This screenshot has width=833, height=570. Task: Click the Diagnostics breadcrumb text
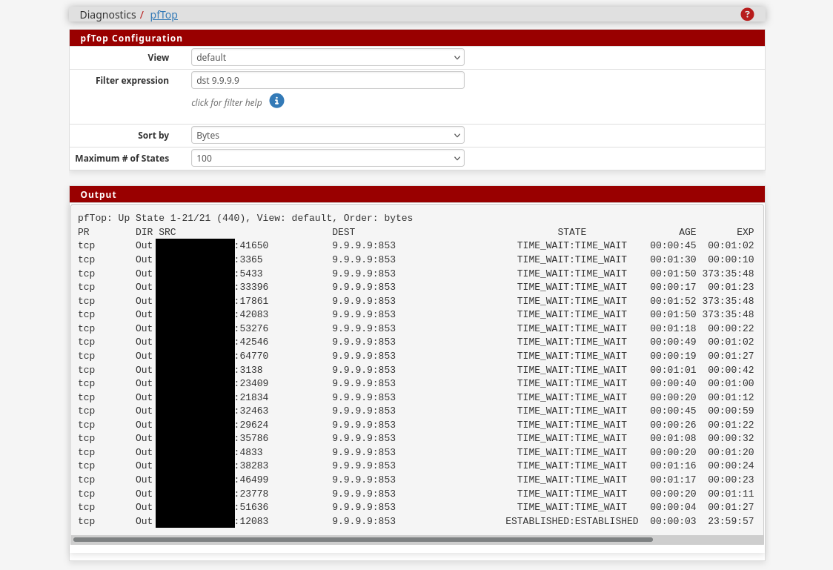tap(108, 15)
